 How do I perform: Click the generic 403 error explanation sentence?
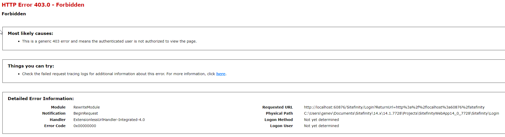(x=109, y=41)
